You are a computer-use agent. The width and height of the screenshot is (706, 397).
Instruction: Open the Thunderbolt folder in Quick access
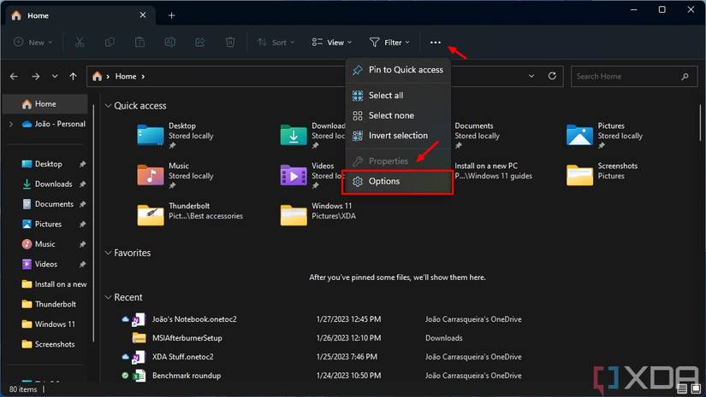(151, 214)
